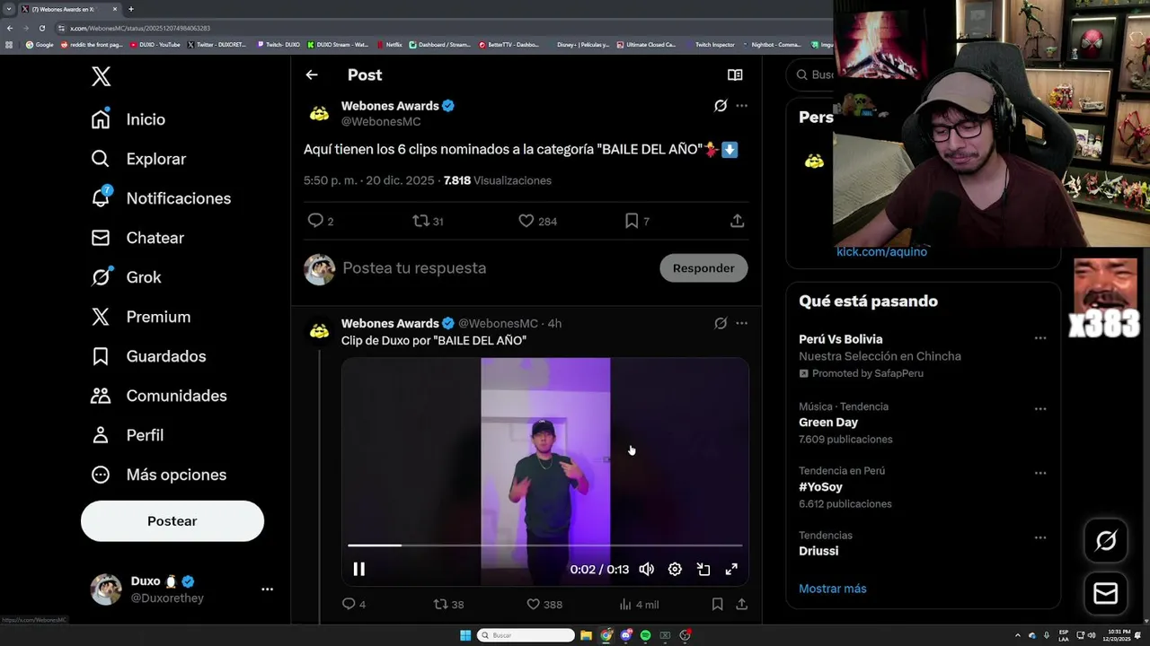The width and height of the screenshot is (1150, 646).
Task: Expand Más opciones menu
Action: (x=158, y=475)
